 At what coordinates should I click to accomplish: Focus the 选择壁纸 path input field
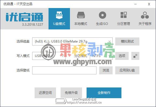tap(64, 70)
